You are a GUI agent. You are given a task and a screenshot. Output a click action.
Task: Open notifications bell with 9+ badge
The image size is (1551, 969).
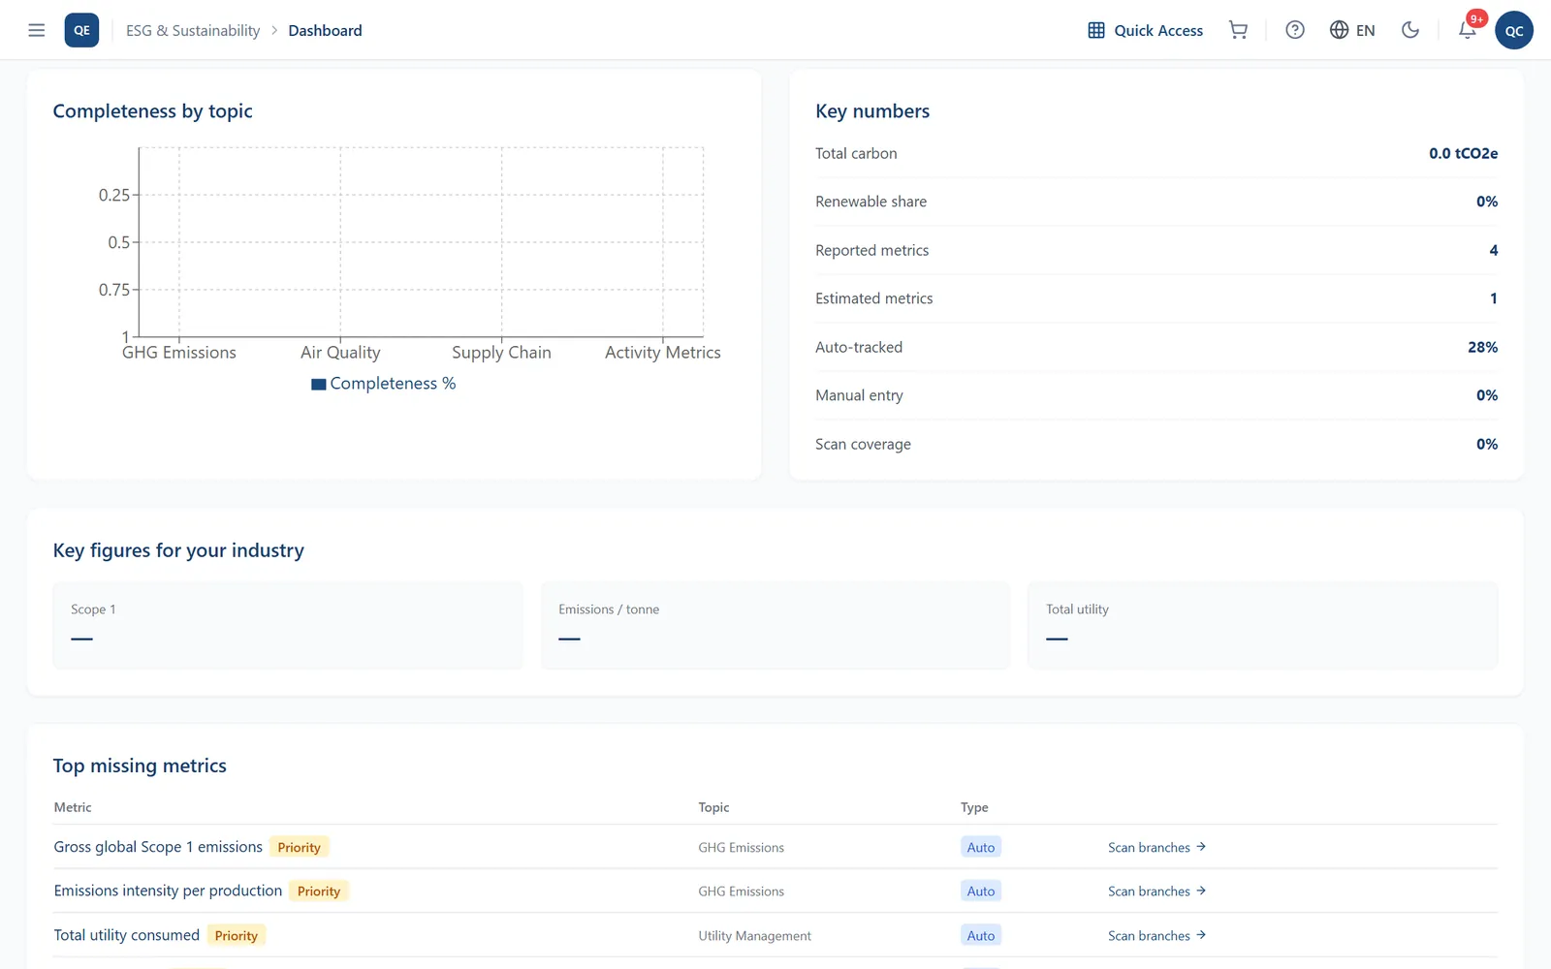click(x=1468, y=29)
